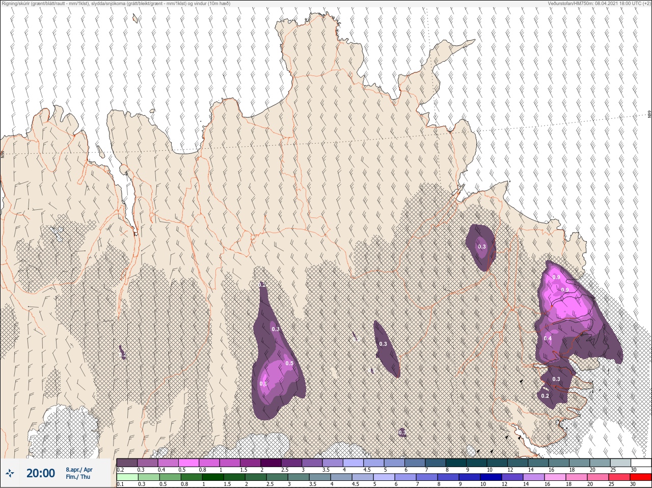Pick the bright pink 0.5–0.8 snow legend swatch
The height and width of the screenshot is (488, 652).
189,462
